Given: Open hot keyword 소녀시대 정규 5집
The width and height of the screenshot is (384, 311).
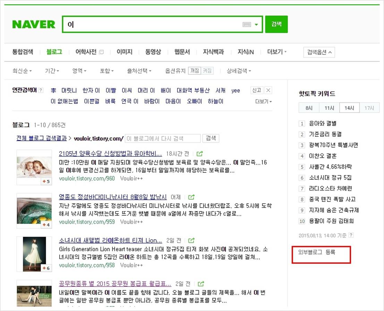Looking at the screenshot, I should point(330,177).
